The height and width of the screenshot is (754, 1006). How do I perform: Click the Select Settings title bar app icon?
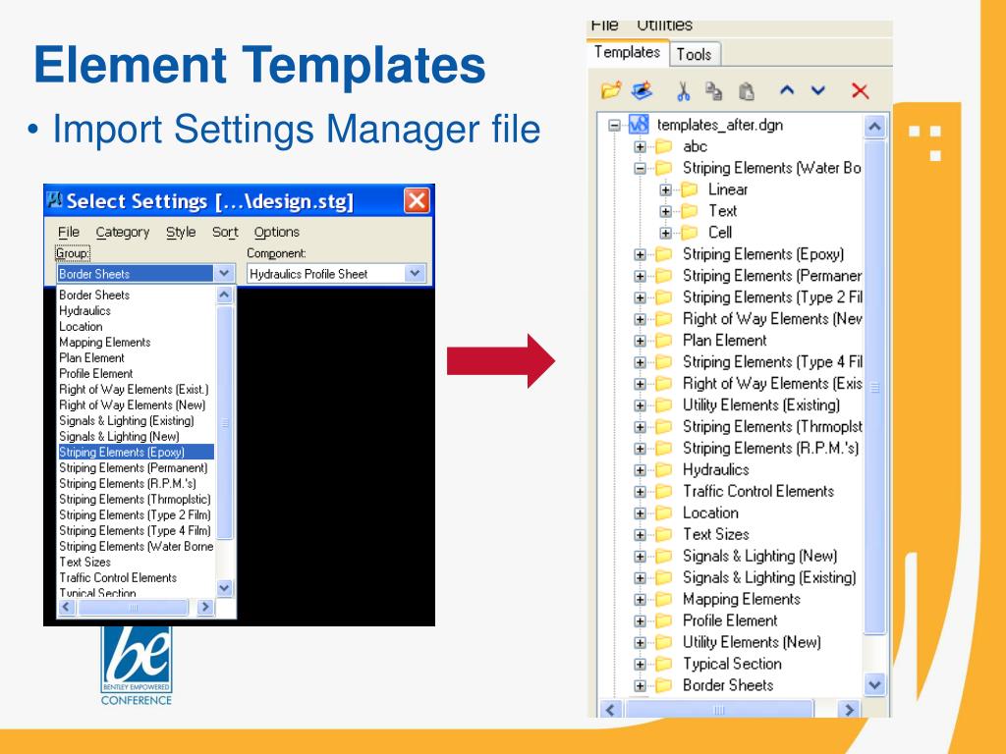(55, 200)
